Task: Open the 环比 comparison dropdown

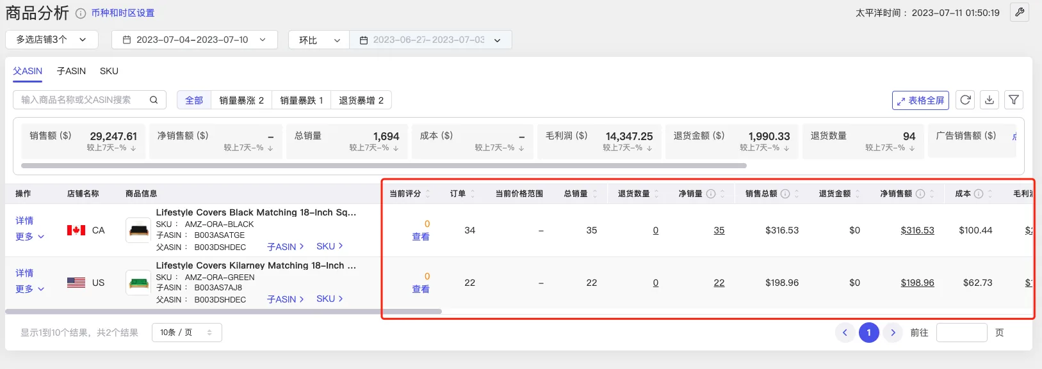Action: pyautogui.click(x=319, y=40)
